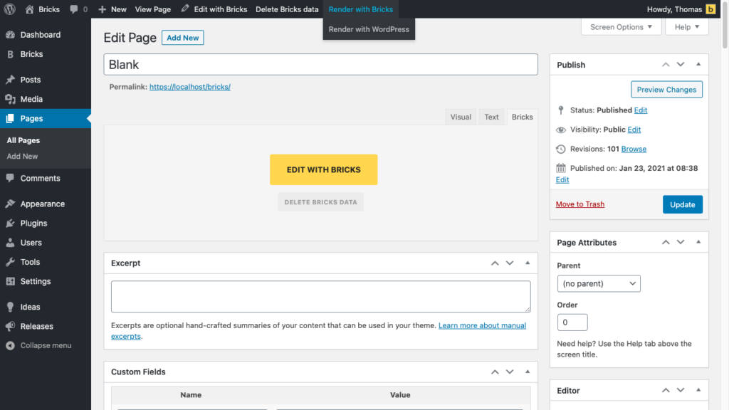Expand the Screen Options dropdown

click(621, 27)
